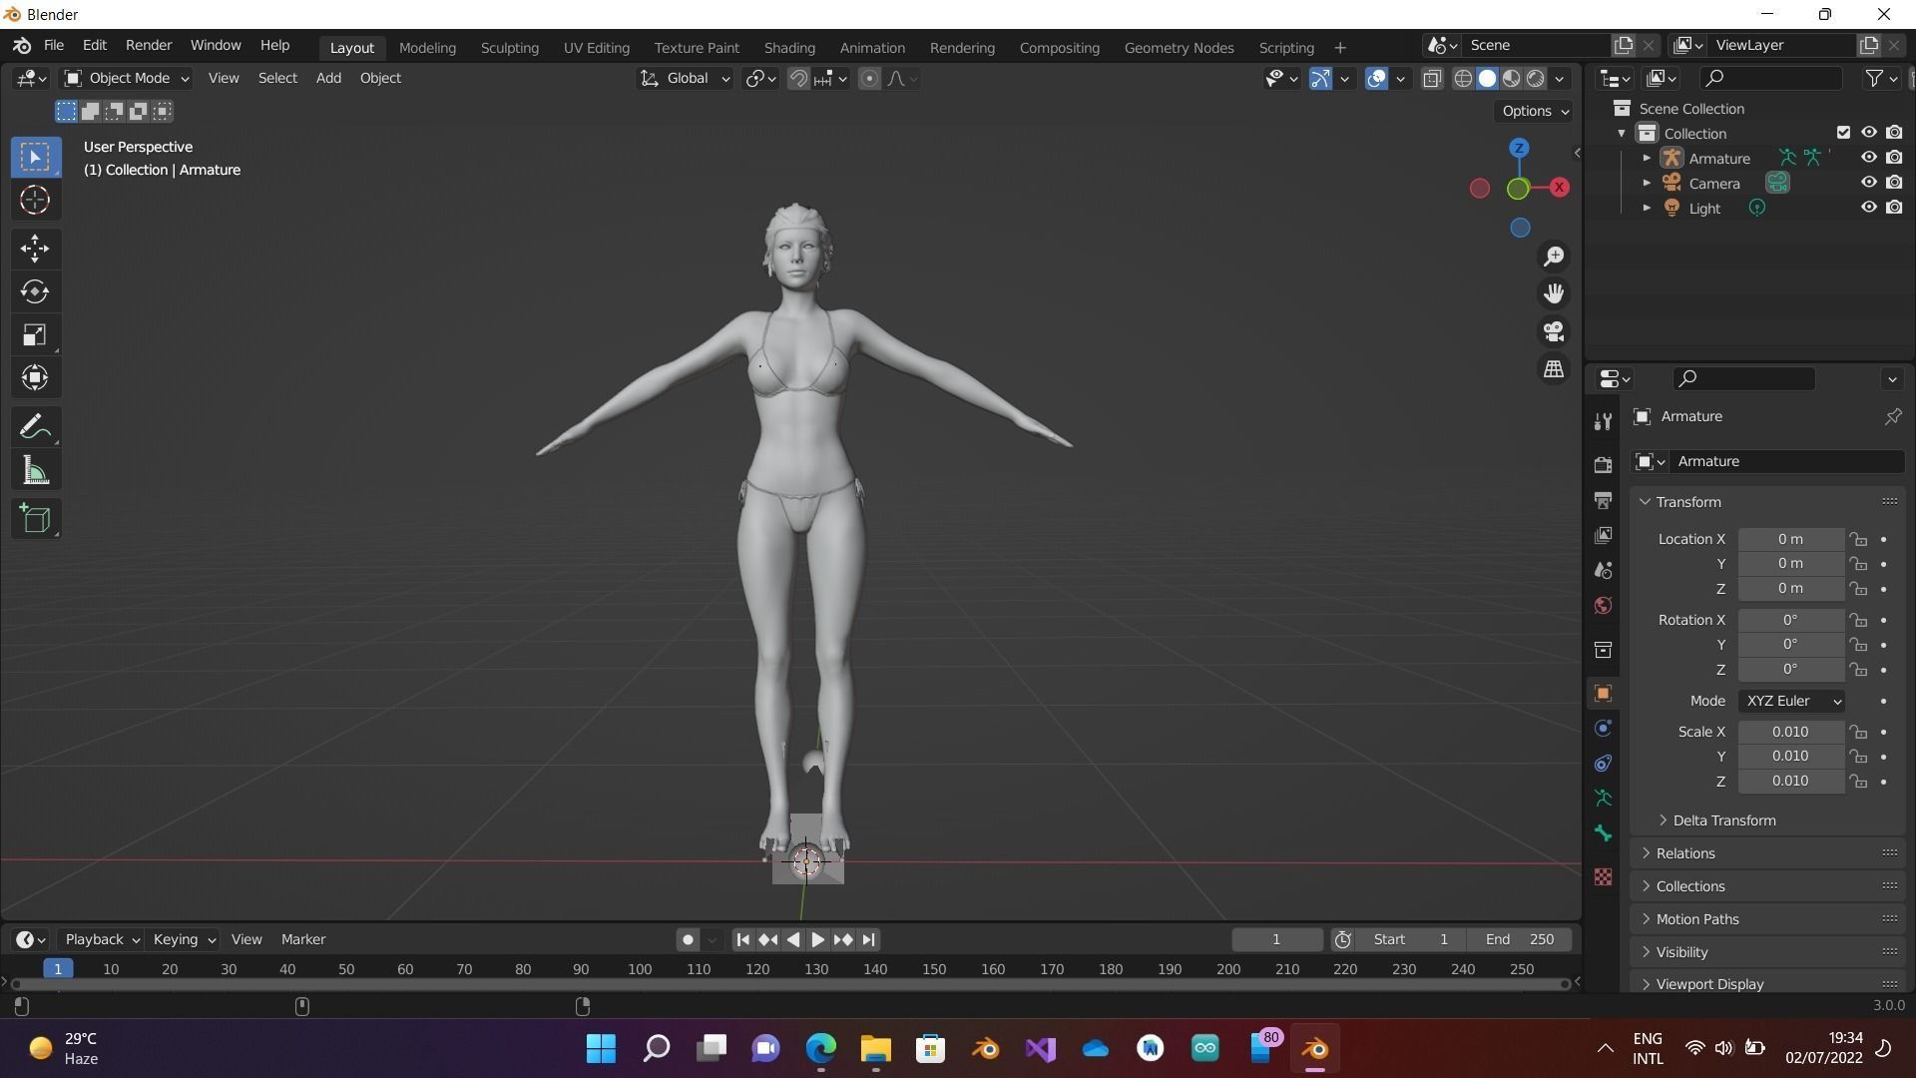This screenshot has height=1078, width=1916.
Task: Open the World properties tab
Action: [1603, 606]
